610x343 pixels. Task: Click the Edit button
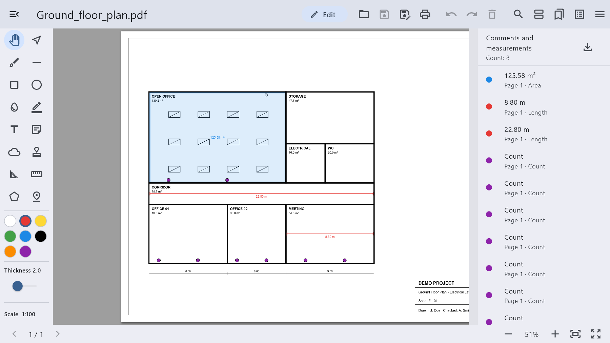(324, 15)
